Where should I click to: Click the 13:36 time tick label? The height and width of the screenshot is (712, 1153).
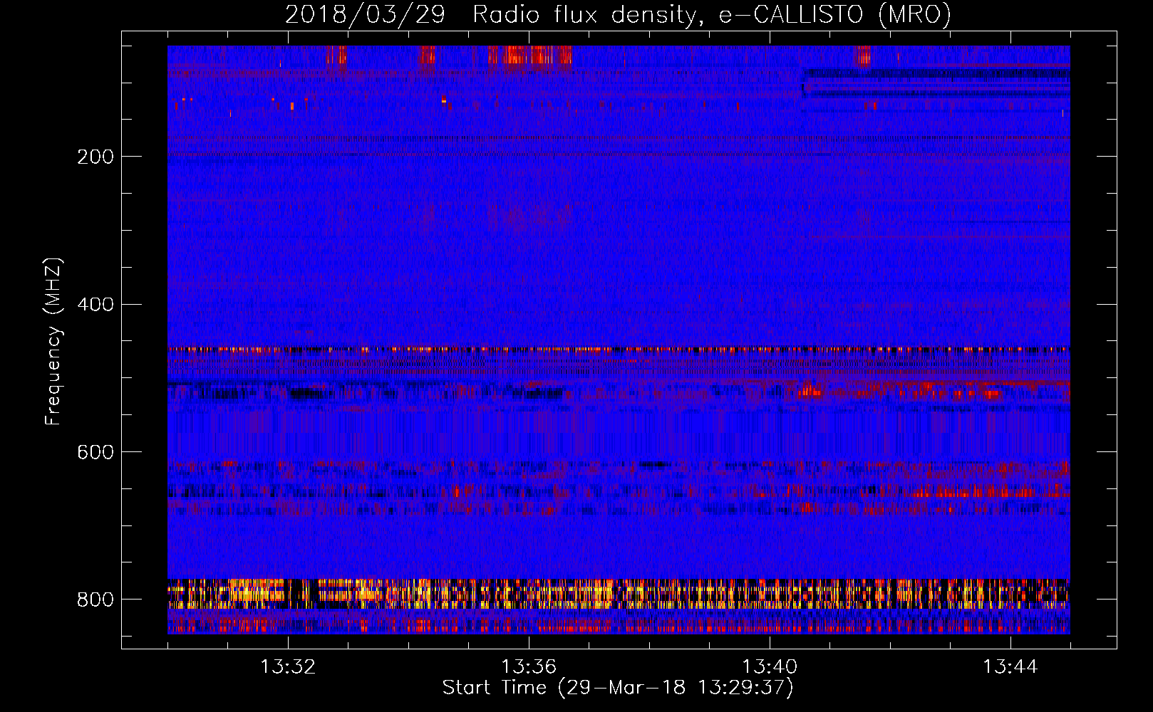529,667
